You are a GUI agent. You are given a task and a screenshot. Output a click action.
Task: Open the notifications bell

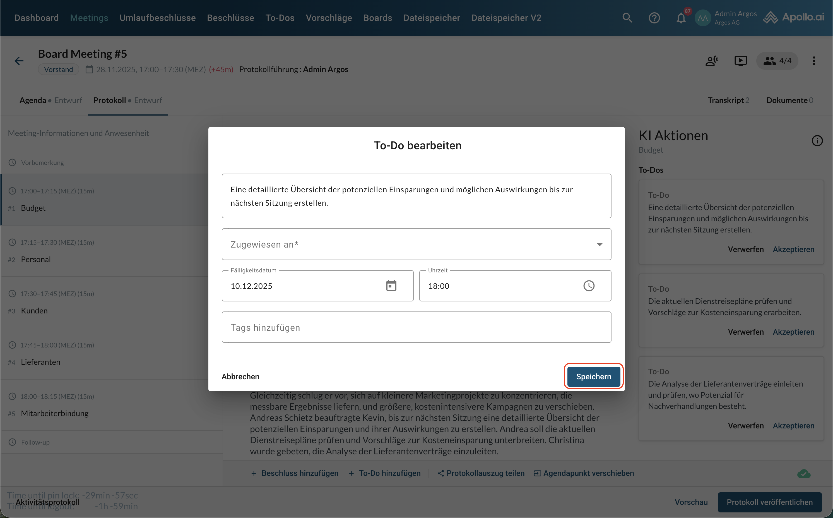[681, 18]
